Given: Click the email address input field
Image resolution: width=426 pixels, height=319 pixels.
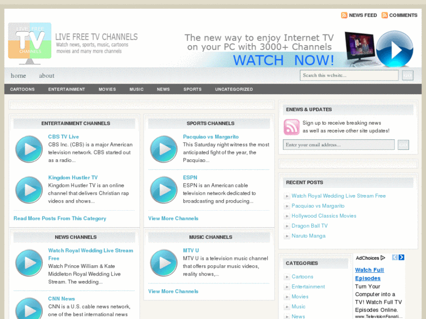Looking at the screenshot, I should pyautogui.click(x=339, y=145).
